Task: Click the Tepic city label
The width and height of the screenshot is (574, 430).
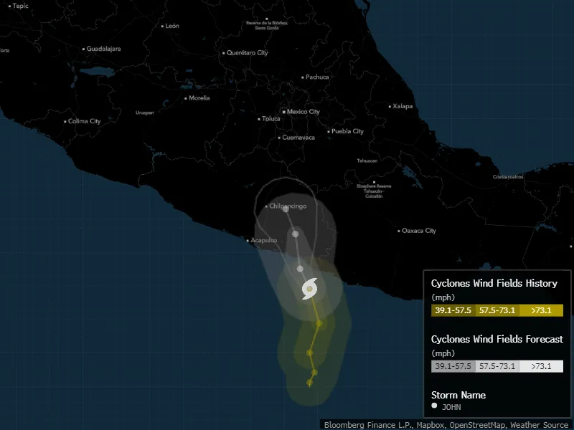Action: (20, 6)
